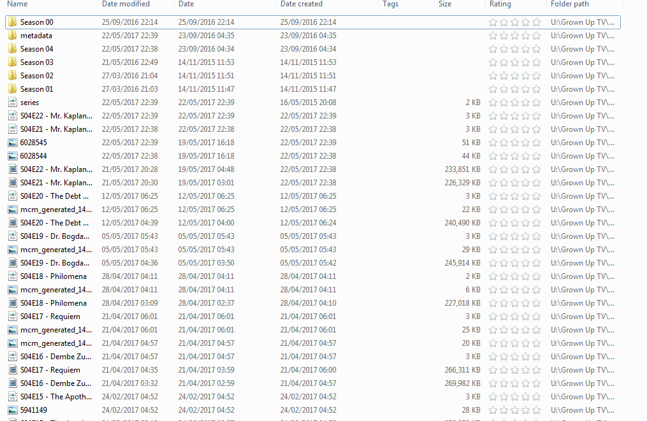This screenshot has height=421, width=647.
Task: Select the 245,914 KB S04E19 video icon
Action: 13,263
